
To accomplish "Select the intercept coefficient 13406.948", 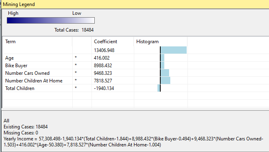I will point(104,50).
